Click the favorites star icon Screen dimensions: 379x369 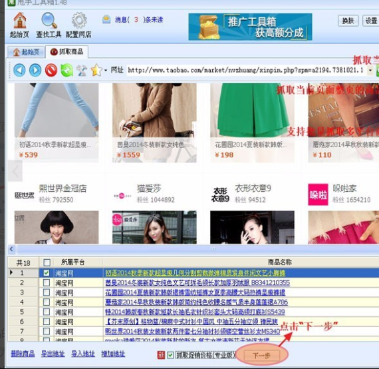pos(96,70)
